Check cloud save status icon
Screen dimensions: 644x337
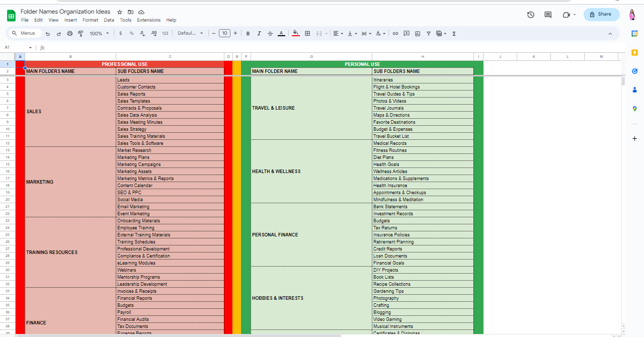tap(141, 12)
